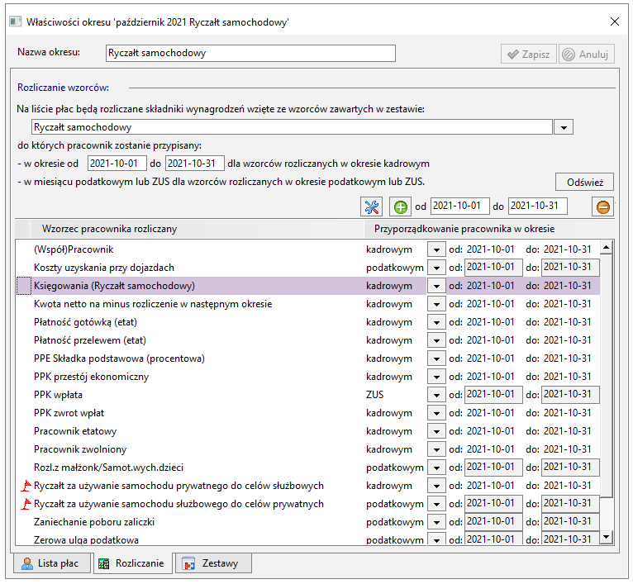This screenshot has height=584, width=633.
Task: Open period dropdown for Płatność przelewem (etat)
Action: click(x=436, y=340)
